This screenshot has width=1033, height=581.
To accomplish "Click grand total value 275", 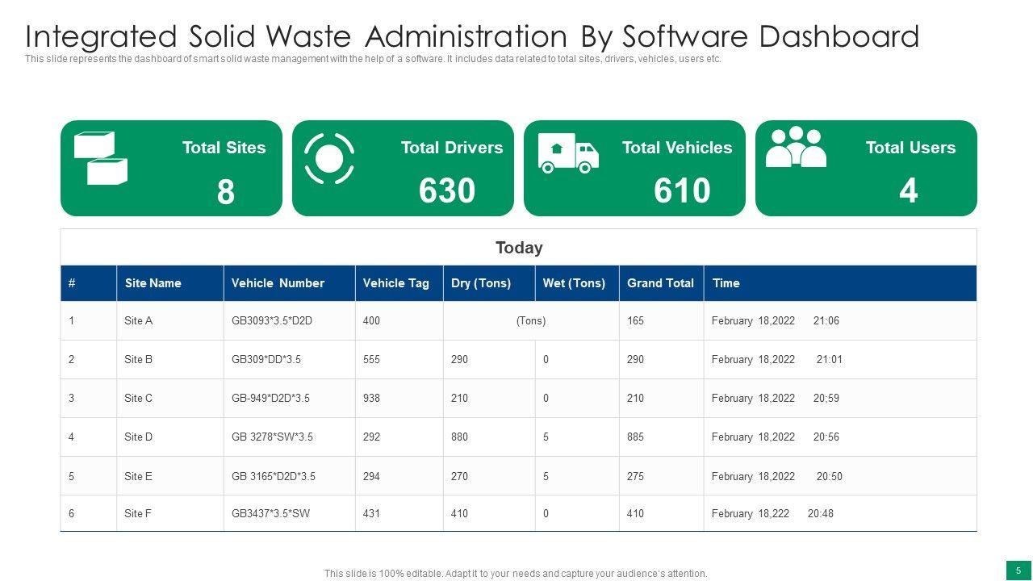I will pos(635,477).
